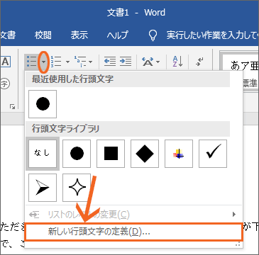Open the multilevel list dropdown arrow
Viewport: 259px width, 255px height.
pyautogui.click(x=90, y=62)
